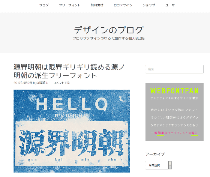210x177 pixels.
Task: Click the WEBFONTFAN banner heading
Action: (174, 91)
